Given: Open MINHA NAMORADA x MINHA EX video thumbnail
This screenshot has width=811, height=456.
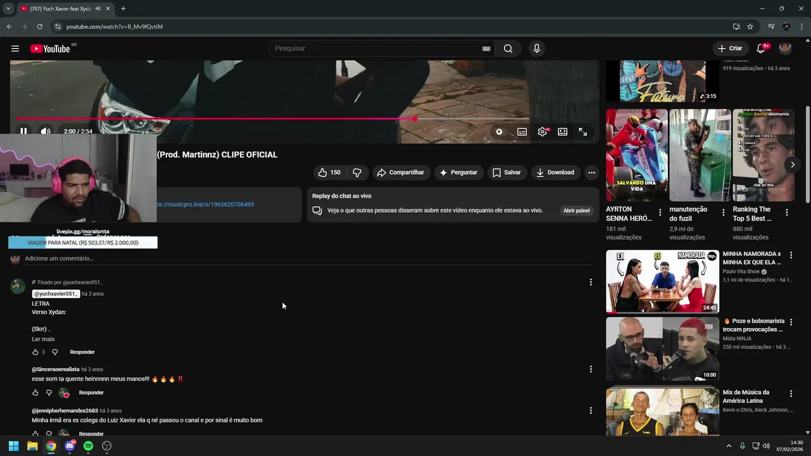Looking at the screenshot, I should [662, 282].
